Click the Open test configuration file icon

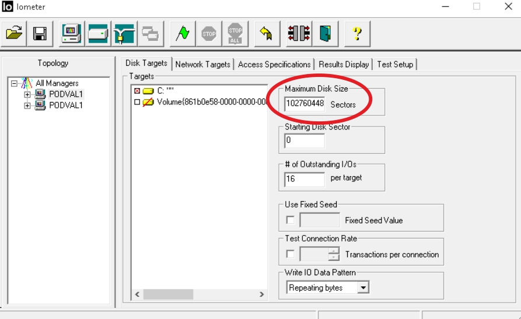click(15, 33)
